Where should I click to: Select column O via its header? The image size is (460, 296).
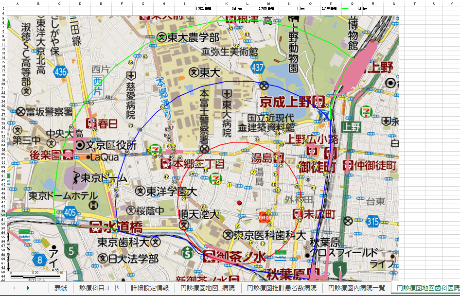[x=310, y=3]
